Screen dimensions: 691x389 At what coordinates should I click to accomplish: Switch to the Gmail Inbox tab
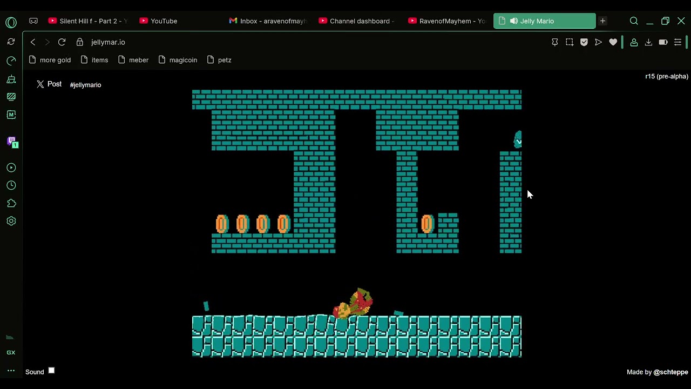click(268, 21)
